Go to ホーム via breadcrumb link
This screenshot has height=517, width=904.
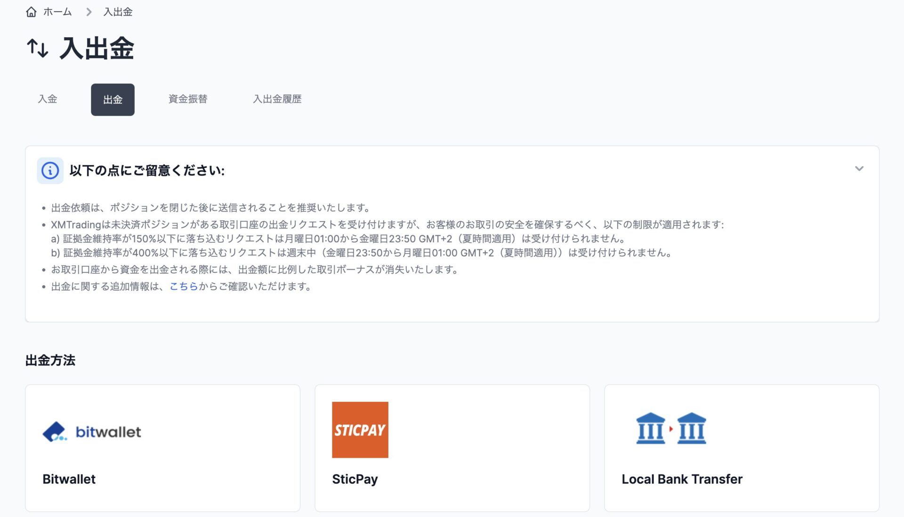pos(57,12)
